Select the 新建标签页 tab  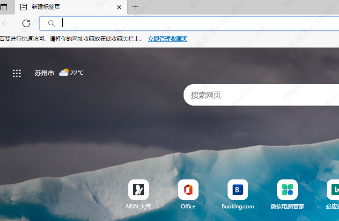71,7
